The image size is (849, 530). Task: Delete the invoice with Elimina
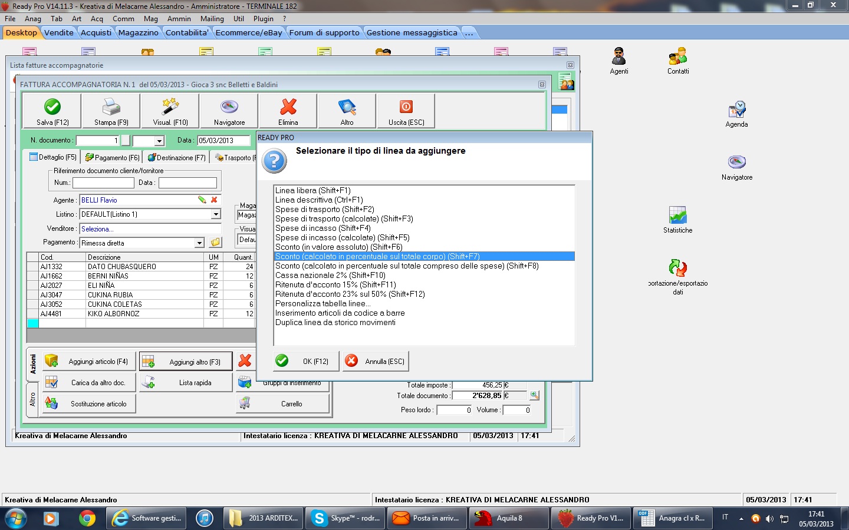tap(288, 111)
